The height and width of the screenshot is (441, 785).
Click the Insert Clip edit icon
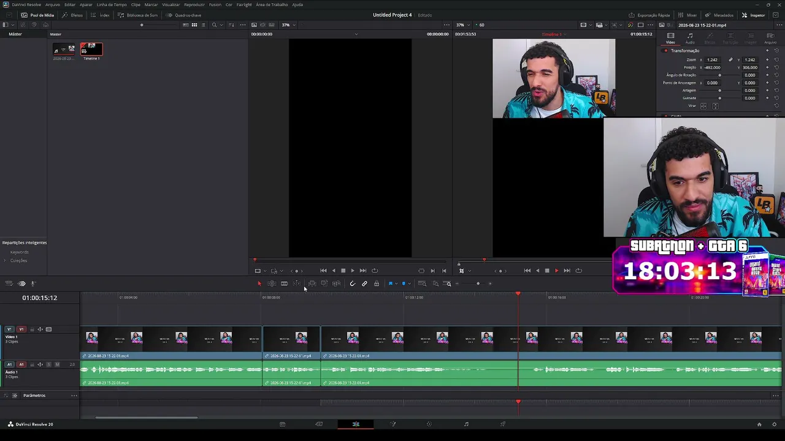[x=312, y=284]
